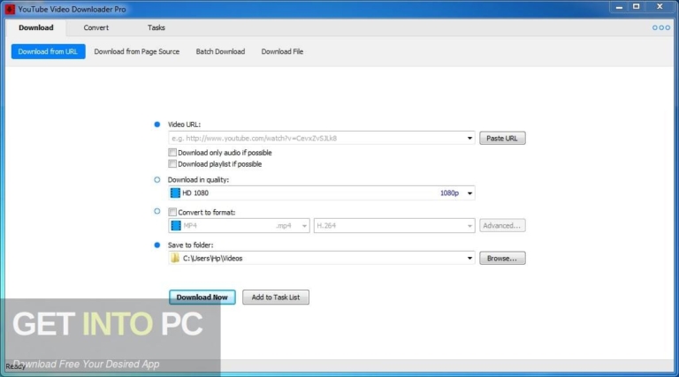Viewport: 679px width, 377px height.
Task: Click the blue bullet next to Save to folder
Action: (x=157, y=245)
